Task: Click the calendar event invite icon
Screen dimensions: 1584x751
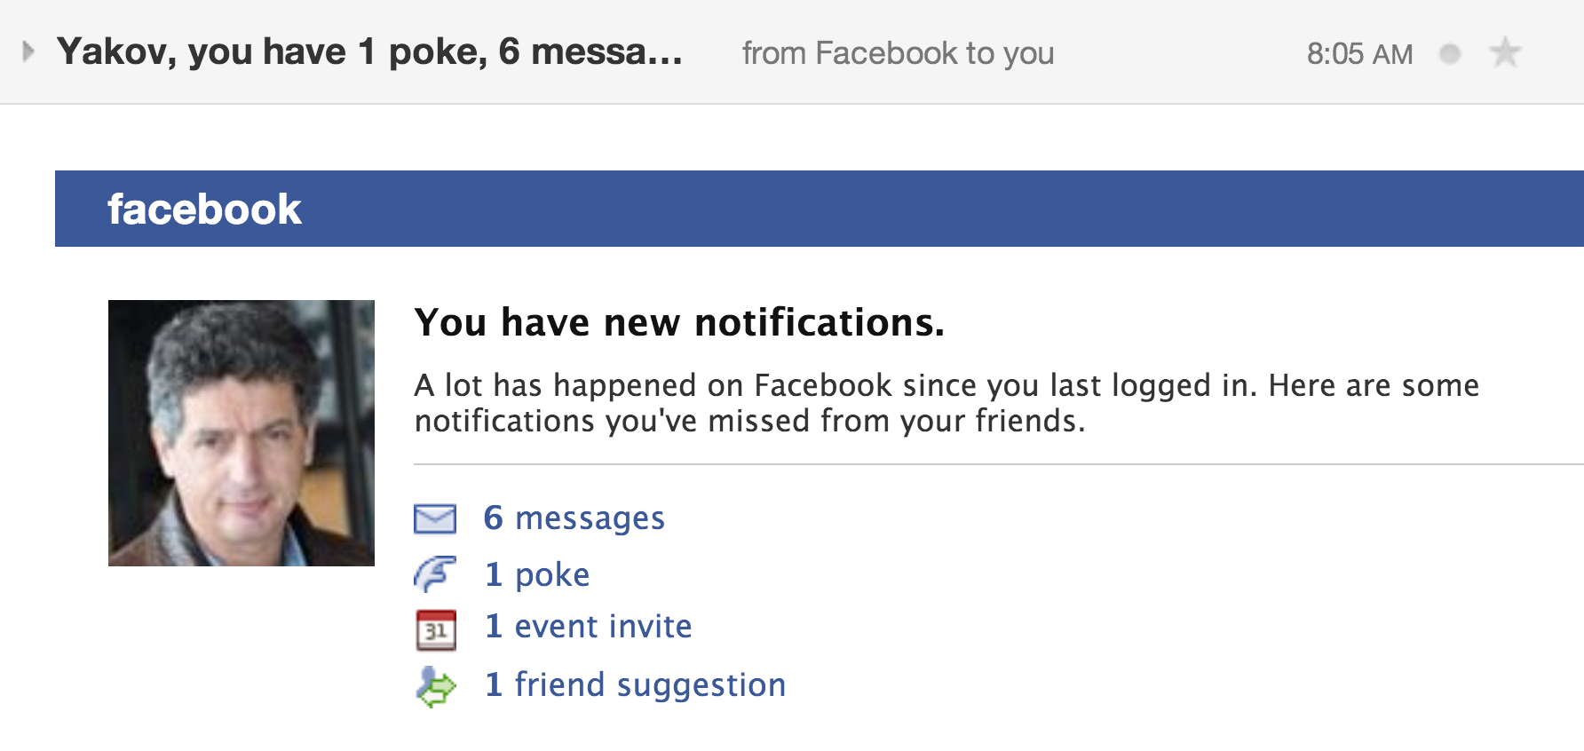Action: click(x=436, y=629)
